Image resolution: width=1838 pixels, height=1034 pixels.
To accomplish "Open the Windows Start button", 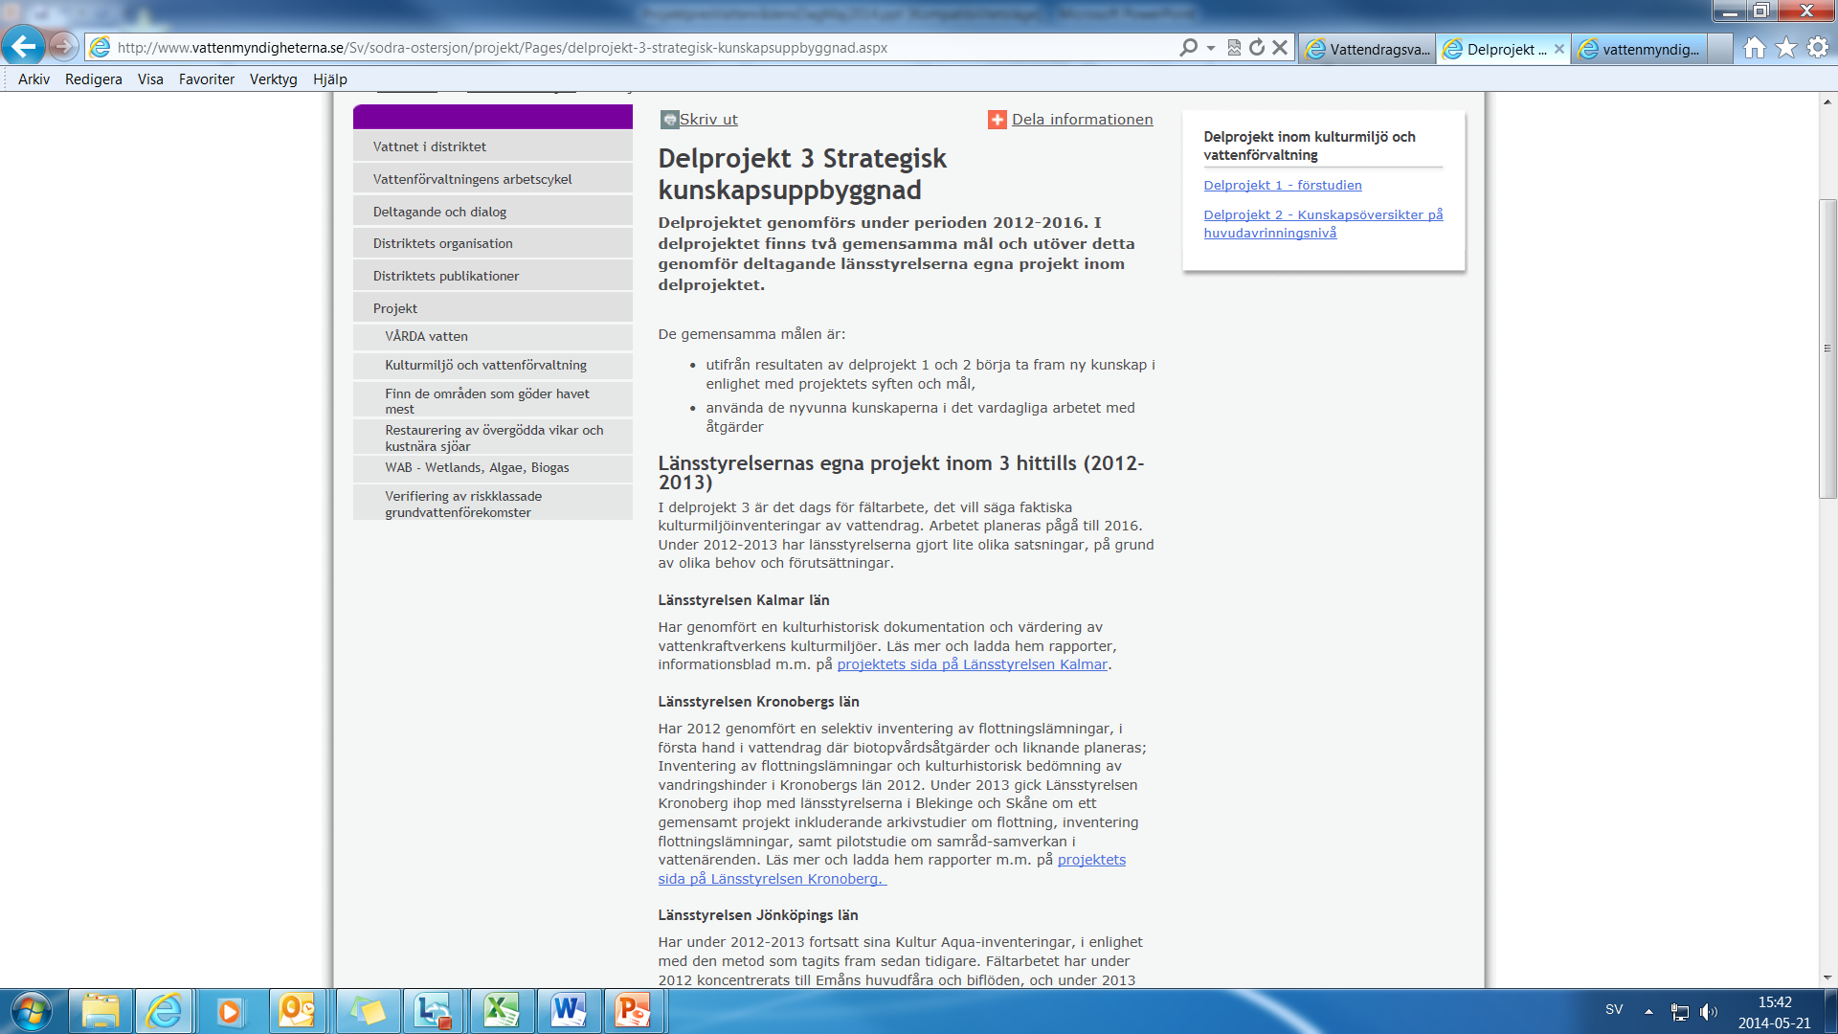I will point(32,1011).
